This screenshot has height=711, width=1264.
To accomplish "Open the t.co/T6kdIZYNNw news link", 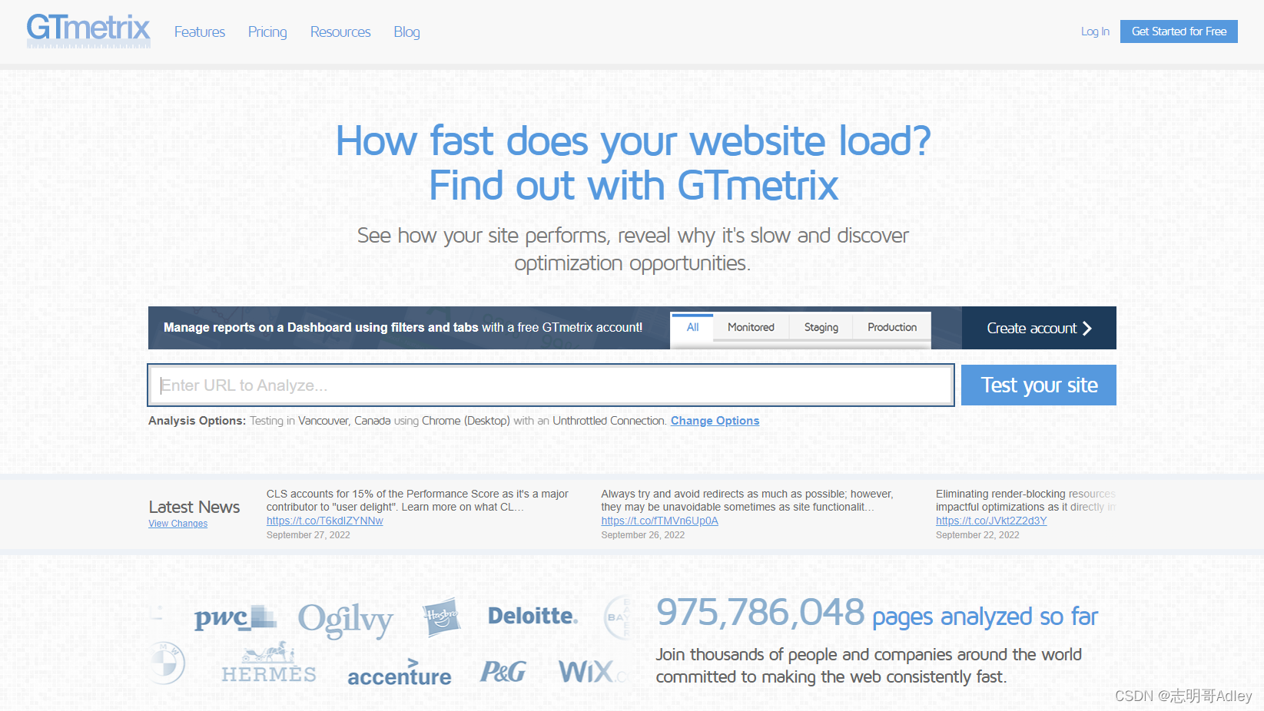I will pyautogui.click(x=324, y=521).
